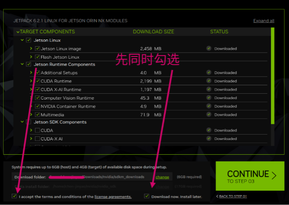Image resolution: width=289 pixels, height=205 pixels.
Task: Toggle accept terms and conditions checkbox
Action: coord(14,196)
